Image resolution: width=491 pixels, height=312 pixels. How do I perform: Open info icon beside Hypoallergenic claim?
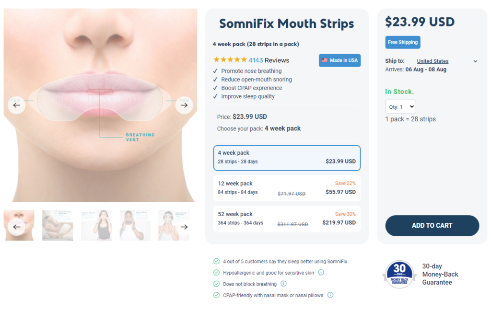pos(321,272)
